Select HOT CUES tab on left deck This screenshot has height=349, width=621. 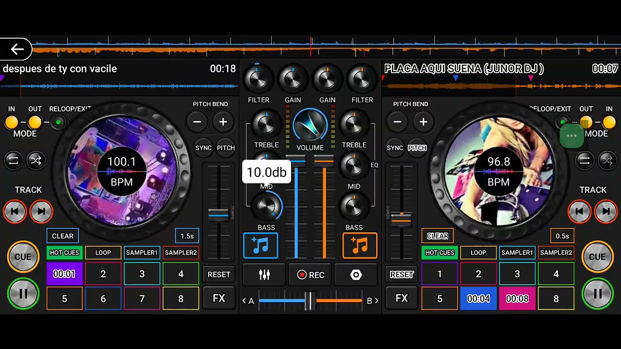65,253
